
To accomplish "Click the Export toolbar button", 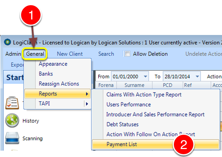I will 17,65.
